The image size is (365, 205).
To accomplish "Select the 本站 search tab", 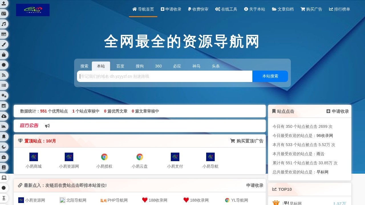I will click(101, 66).
